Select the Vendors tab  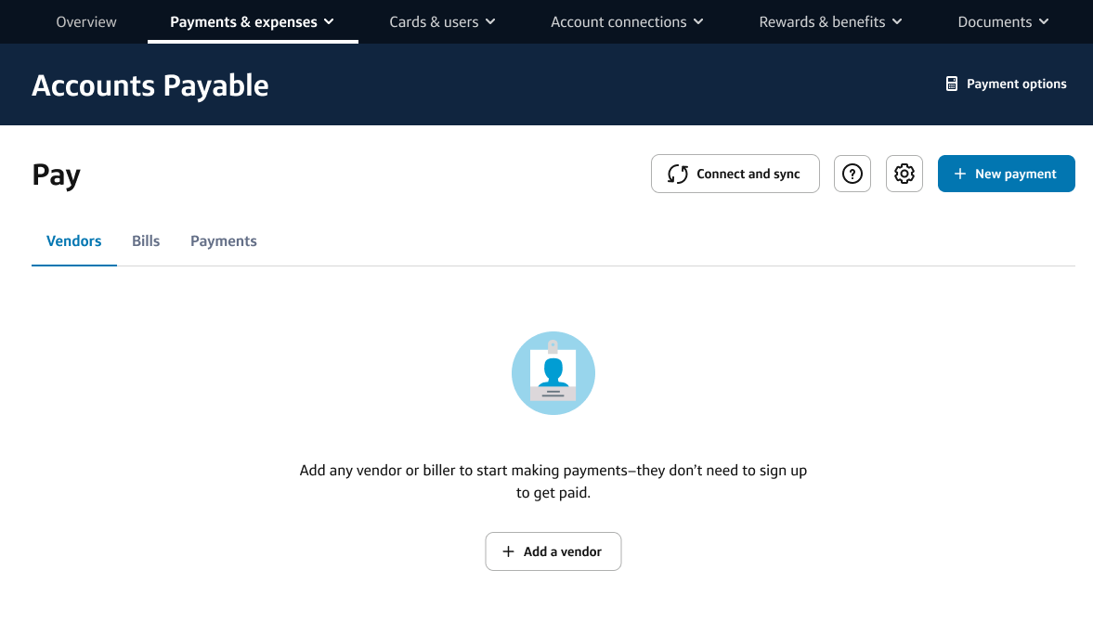pos(73,241)
